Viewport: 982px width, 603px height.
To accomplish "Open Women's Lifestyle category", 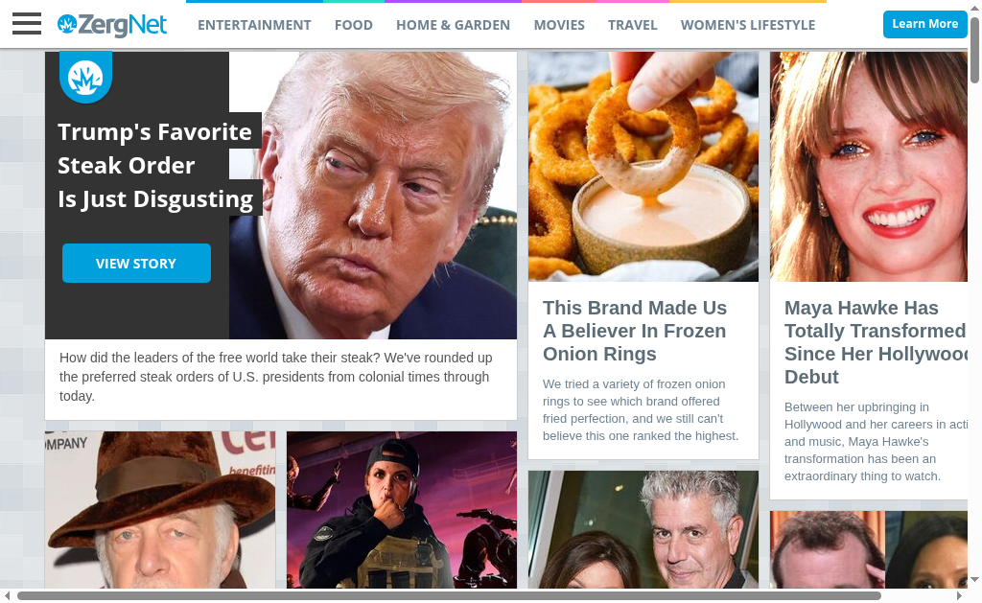I will click(x=748, y=25).
